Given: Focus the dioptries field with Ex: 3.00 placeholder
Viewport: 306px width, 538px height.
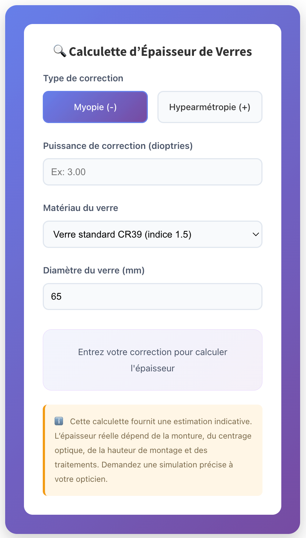Looking at the screenshot, I should pos(152,171).
